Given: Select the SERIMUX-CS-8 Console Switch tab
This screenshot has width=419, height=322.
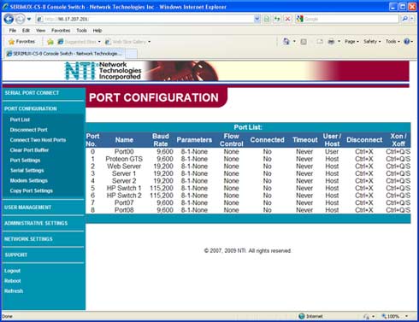Looking at the screenshot, I should click(65, 54).
